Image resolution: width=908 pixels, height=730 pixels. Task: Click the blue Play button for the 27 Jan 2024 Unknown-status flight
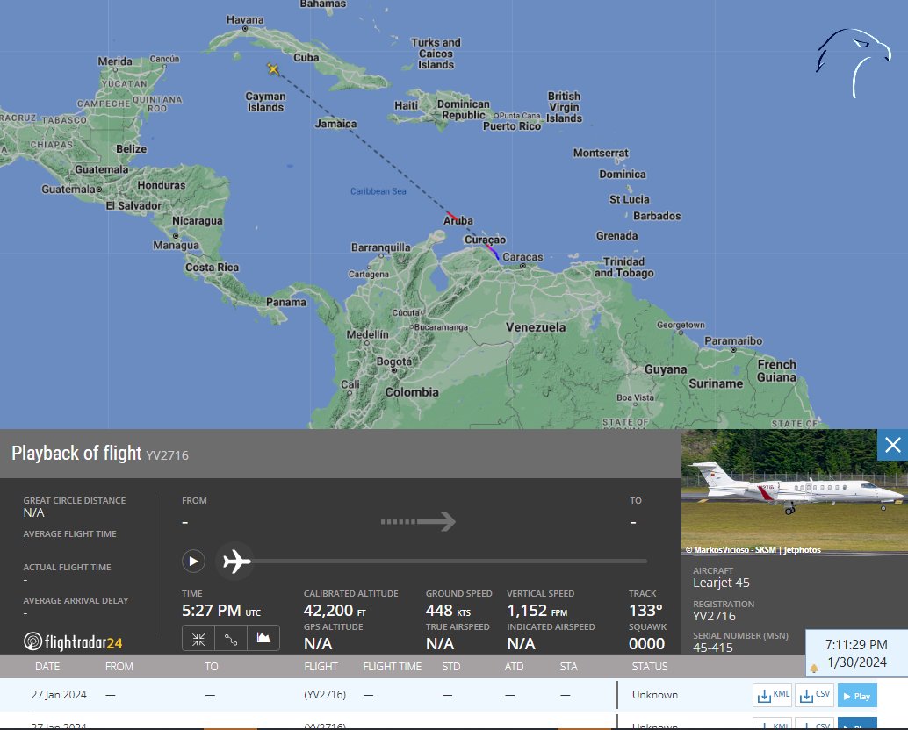[x=857, y=696]
